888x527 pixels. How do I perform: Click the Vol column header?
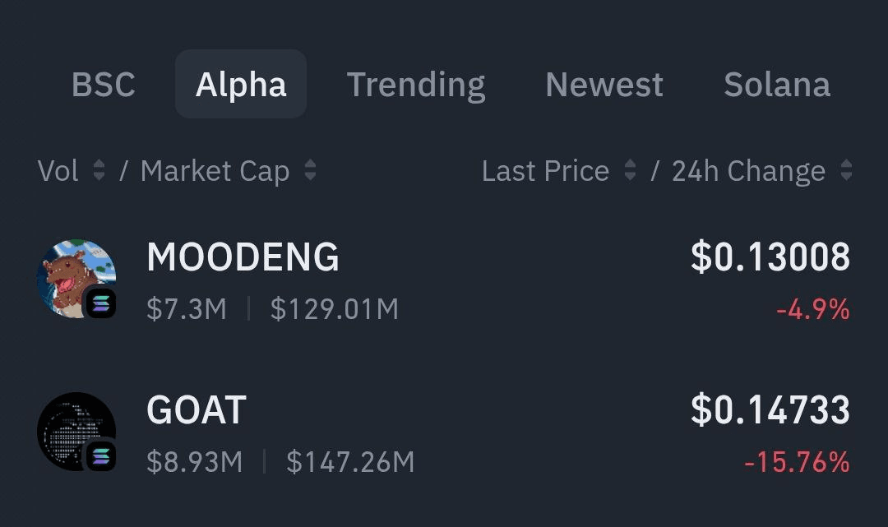click(58, 170)
